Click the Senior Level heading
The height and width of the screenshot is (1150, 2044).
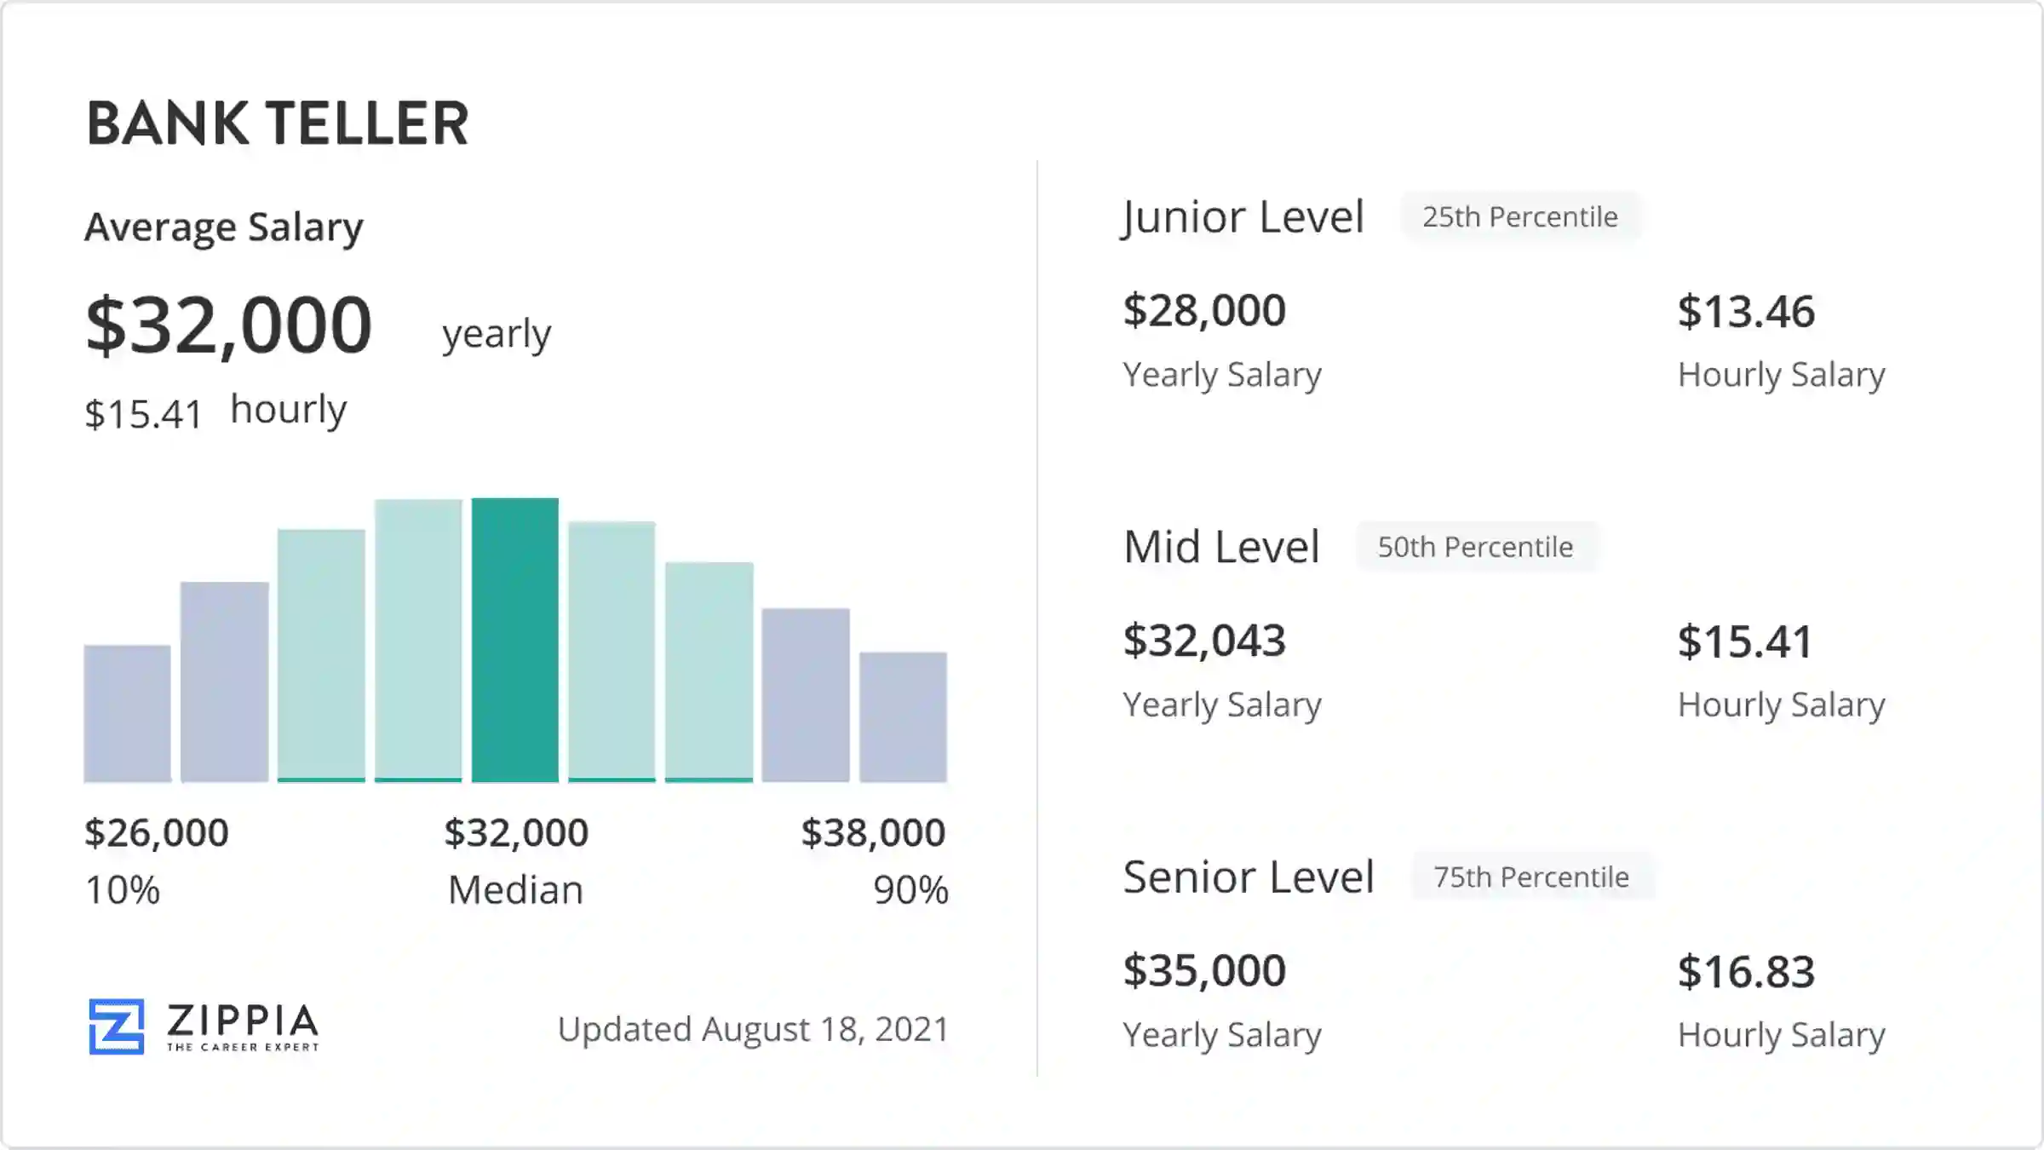[x=1249, y=877]
